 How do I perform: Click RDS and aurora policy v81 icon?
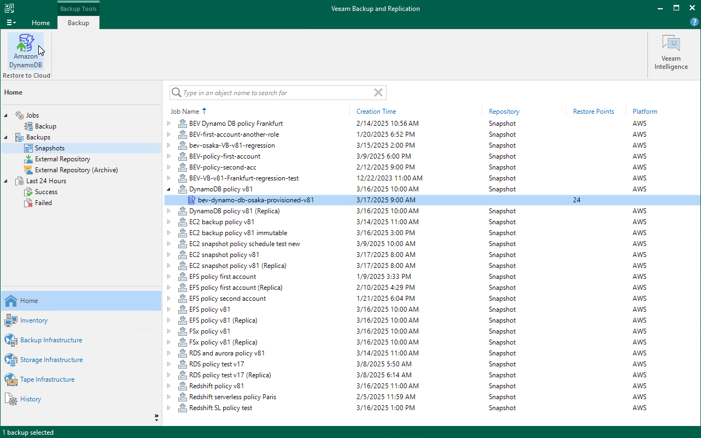point(183,353)
